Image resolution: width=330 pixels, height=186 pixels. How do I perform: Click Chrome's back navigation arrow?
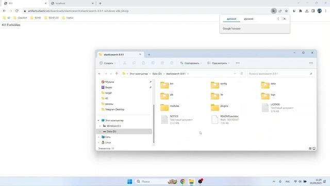[4, 11]
